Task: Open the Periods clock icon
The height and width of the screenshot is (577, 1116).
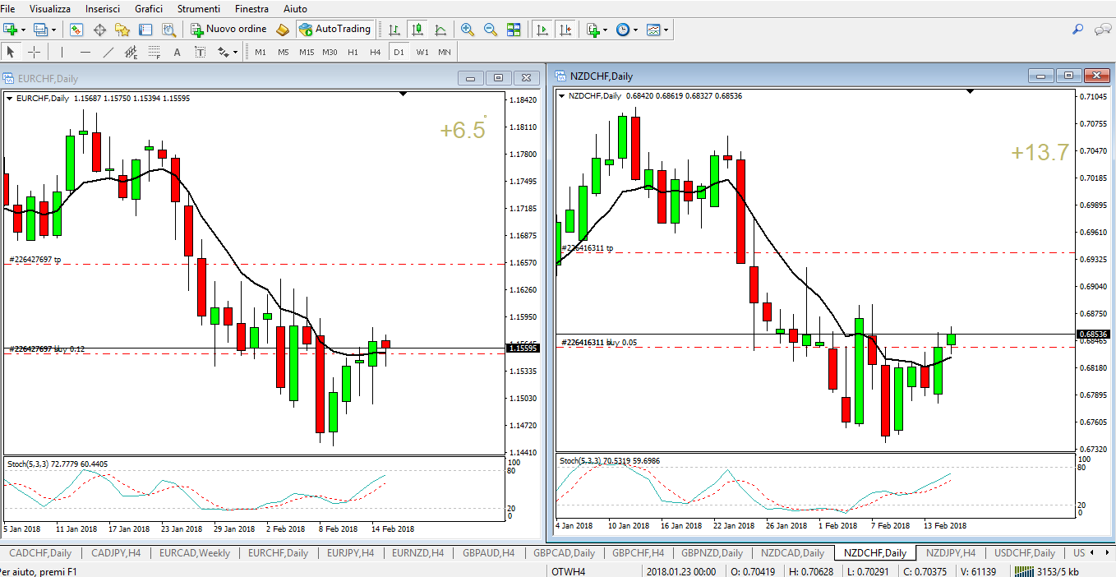Action: click(x=623, y=30)
